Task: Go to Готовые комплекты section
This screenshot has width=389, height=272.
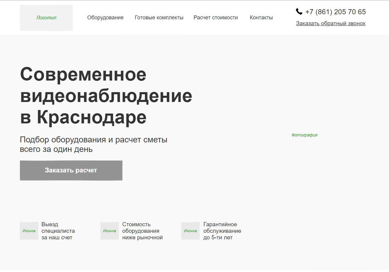Action: point(159,18)
